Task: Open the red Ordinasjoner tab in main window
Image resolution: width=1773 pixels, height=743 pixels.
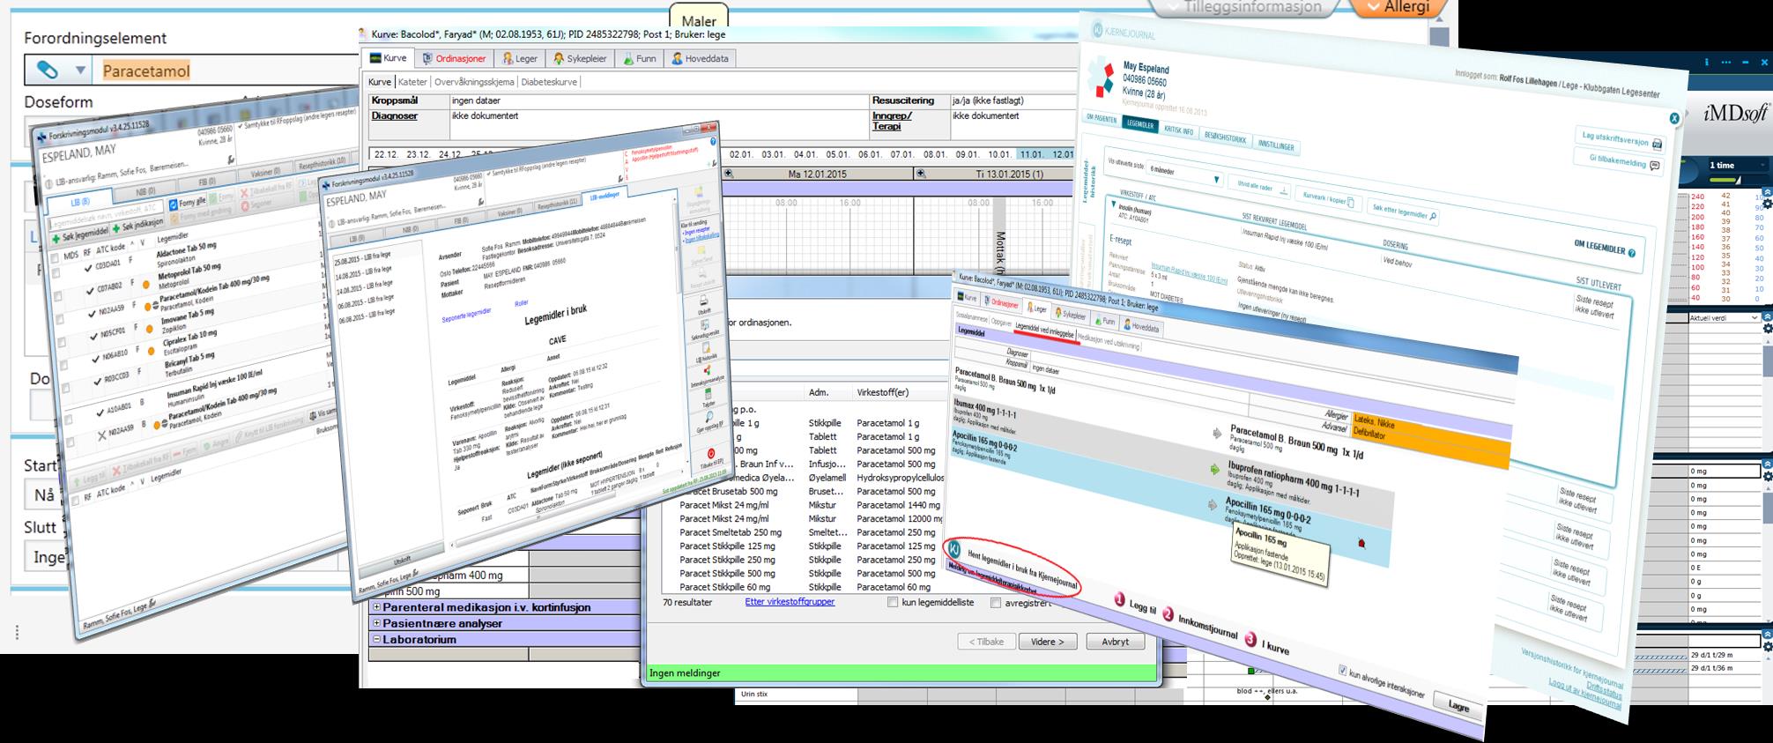Action: (x=455, y=58)
